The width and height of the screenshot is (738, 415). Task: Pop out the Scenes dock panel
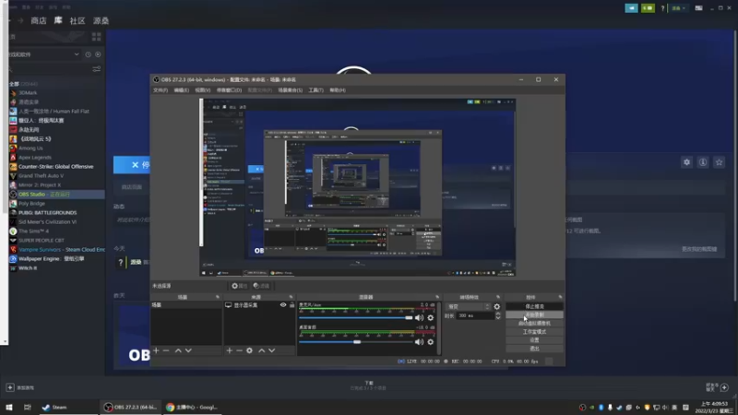point(218,297)
